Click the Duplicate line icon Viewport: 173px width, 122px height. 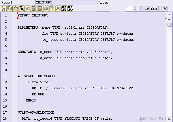point(52,9)
